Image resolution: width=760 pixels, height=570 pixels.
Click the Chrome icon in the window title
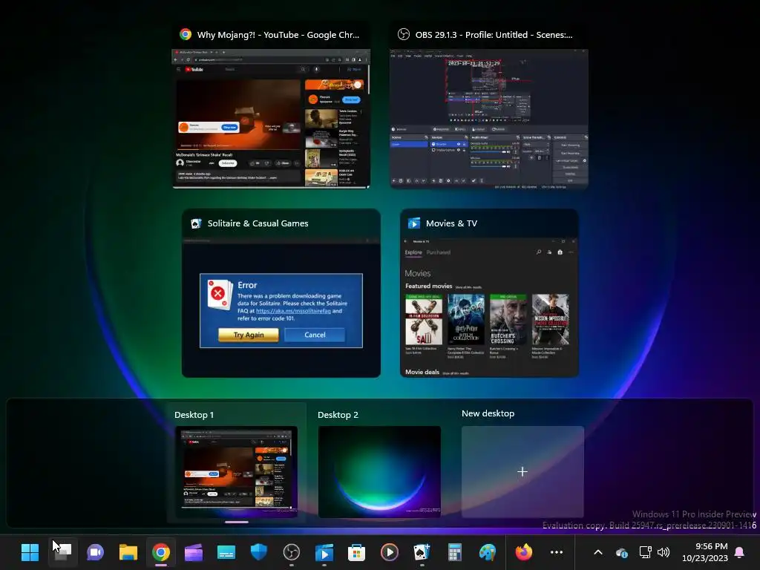click(185, 34)
